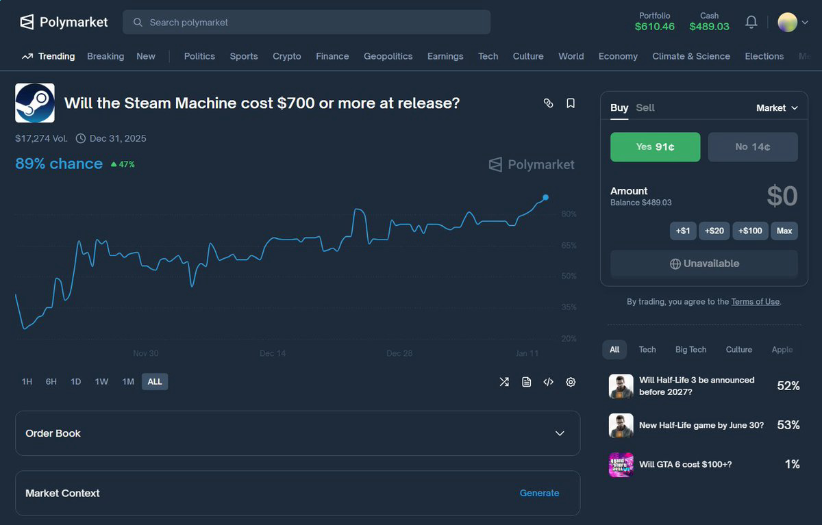Go to World category
Image resolution: width=822 pixels, height=525 pixels.
pos(571,56)
